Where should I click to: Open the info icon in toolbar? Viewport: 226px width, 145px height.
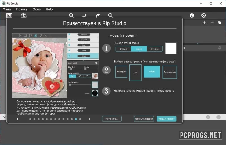pos(192,15)
